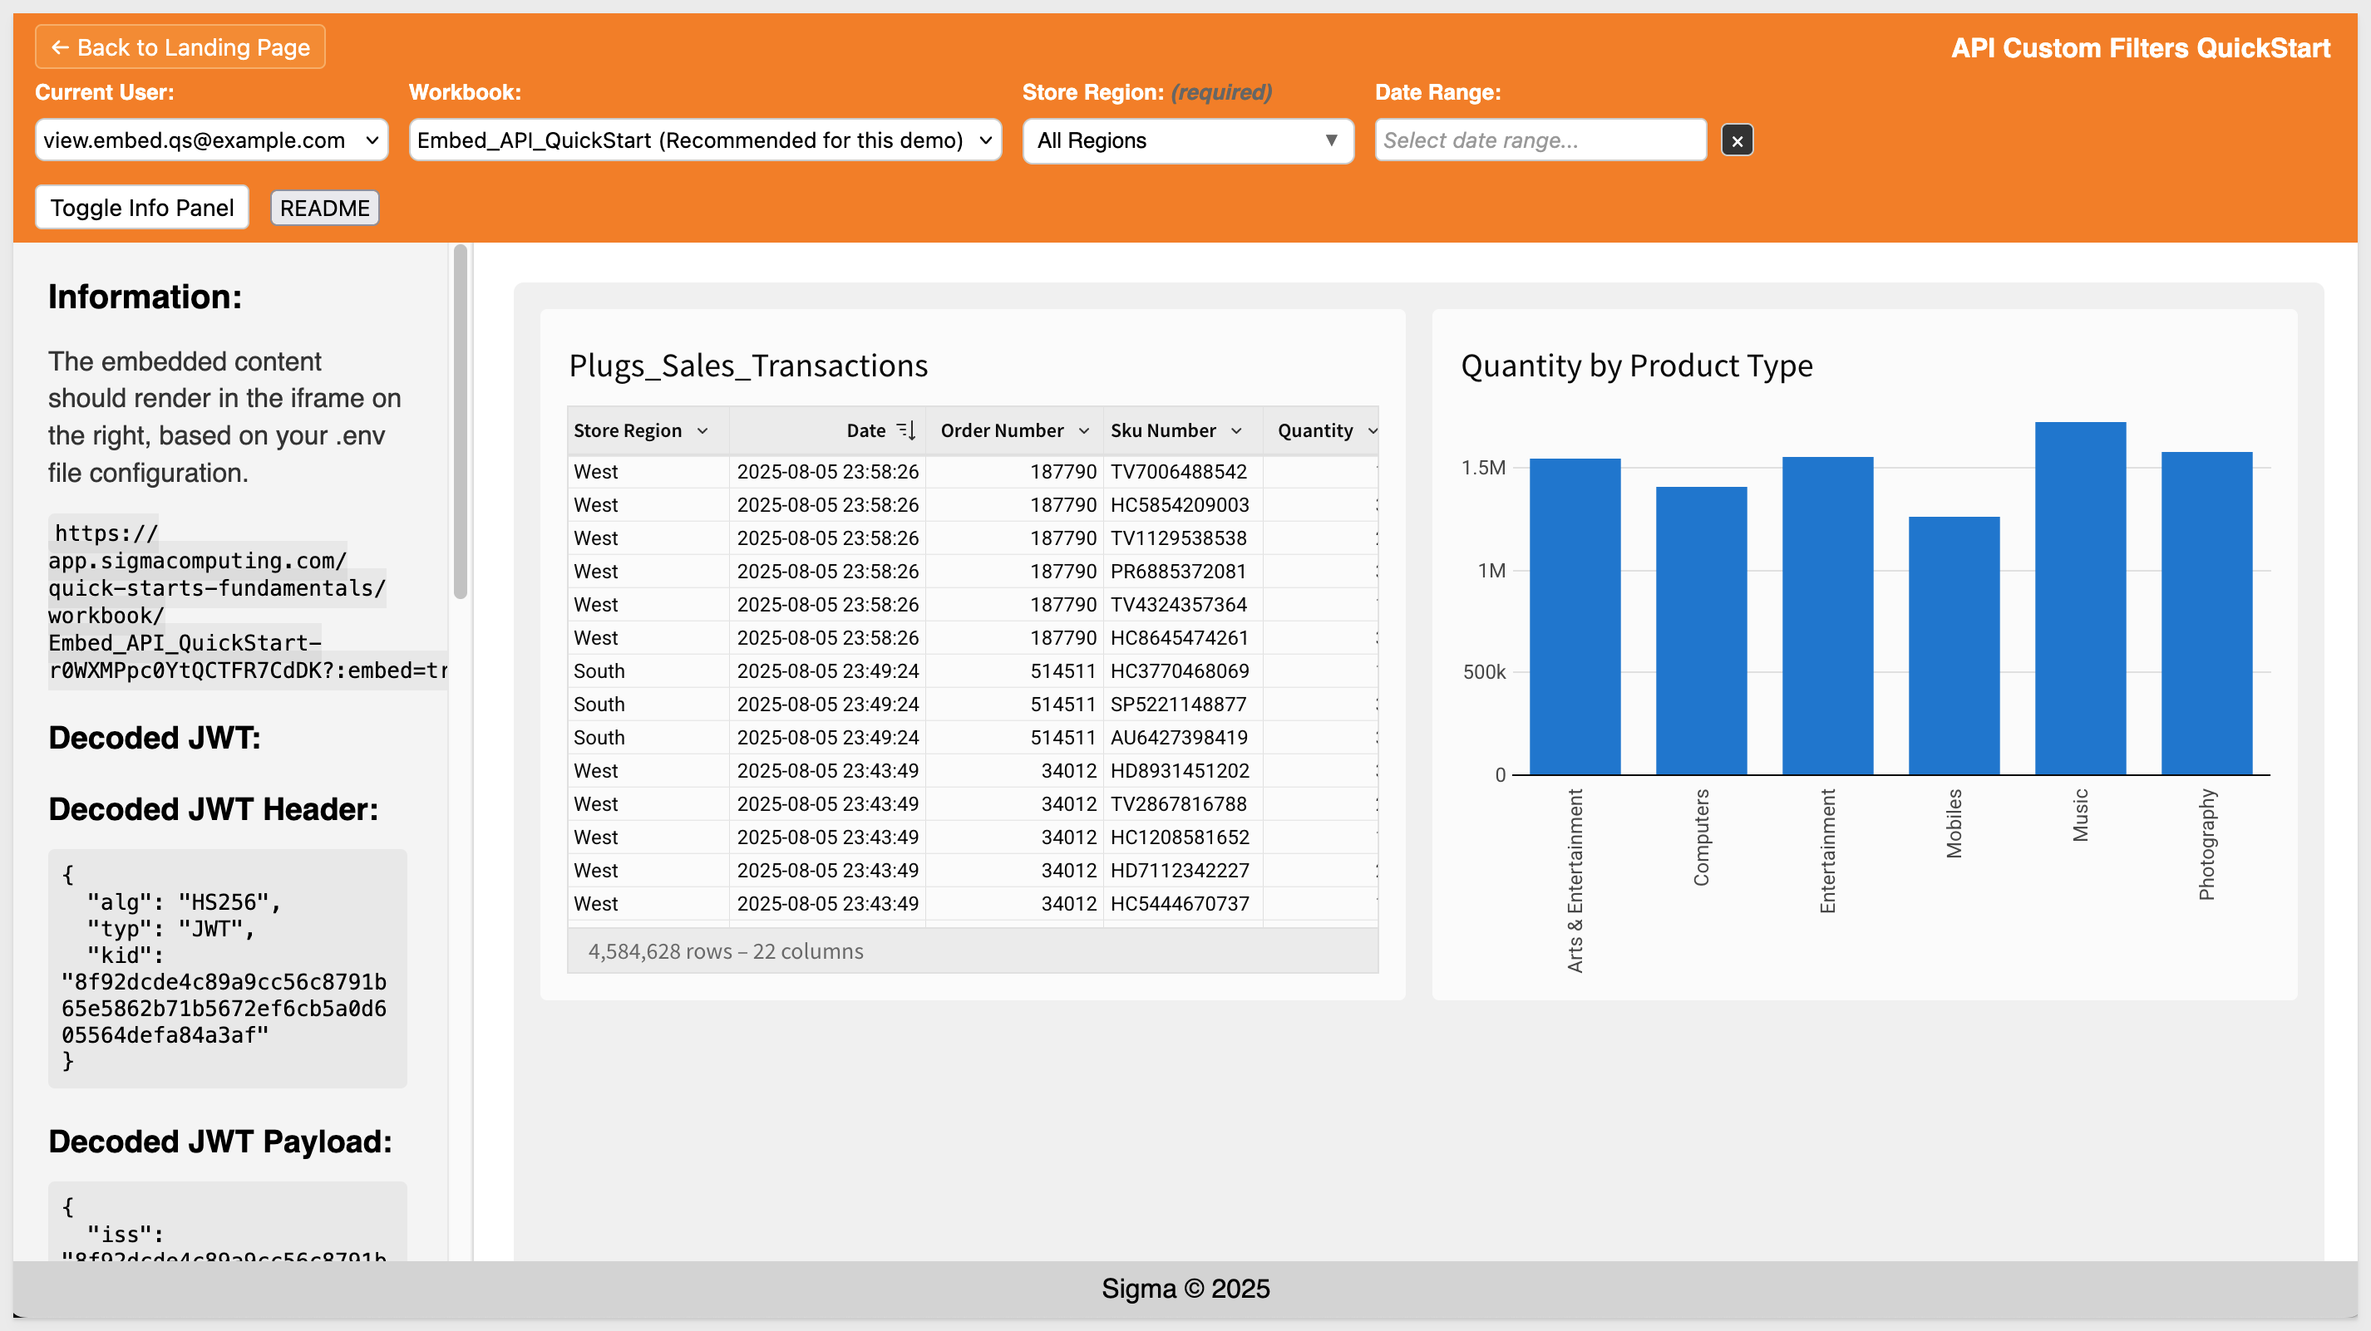
Task: Click the Store Region dropdown triangle arrow
Action: click(1330, 140)
